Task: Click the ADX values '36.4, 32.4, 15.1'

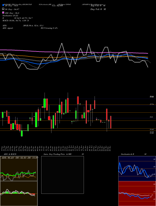Action: tap(36, 26)
